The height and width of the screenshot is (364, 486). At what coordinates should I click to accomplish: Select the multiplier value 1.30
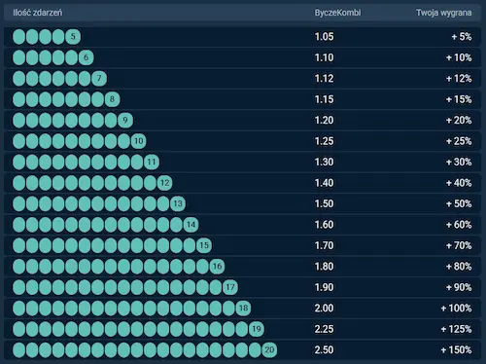tap(324, 162)
